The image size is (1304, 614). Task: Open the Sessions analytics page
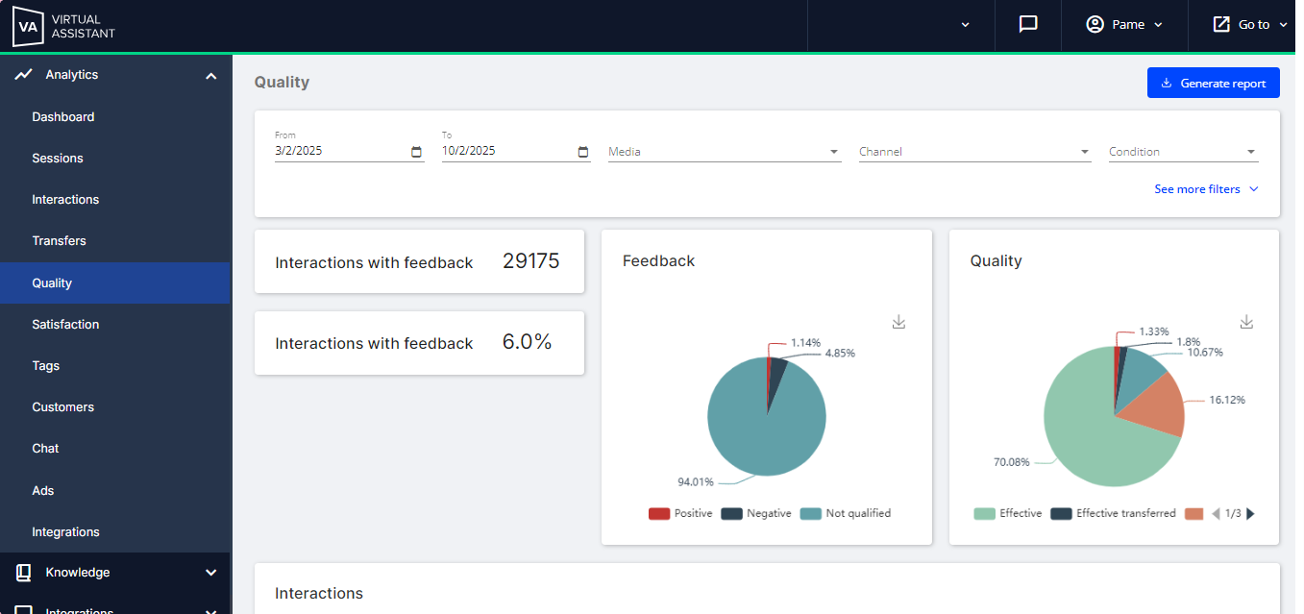58,159
